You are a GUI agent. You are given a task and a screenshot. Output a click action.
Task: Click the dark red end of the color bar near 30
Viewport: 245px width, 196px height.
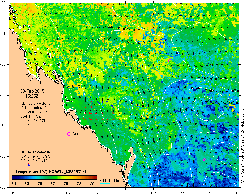point(96,178)
